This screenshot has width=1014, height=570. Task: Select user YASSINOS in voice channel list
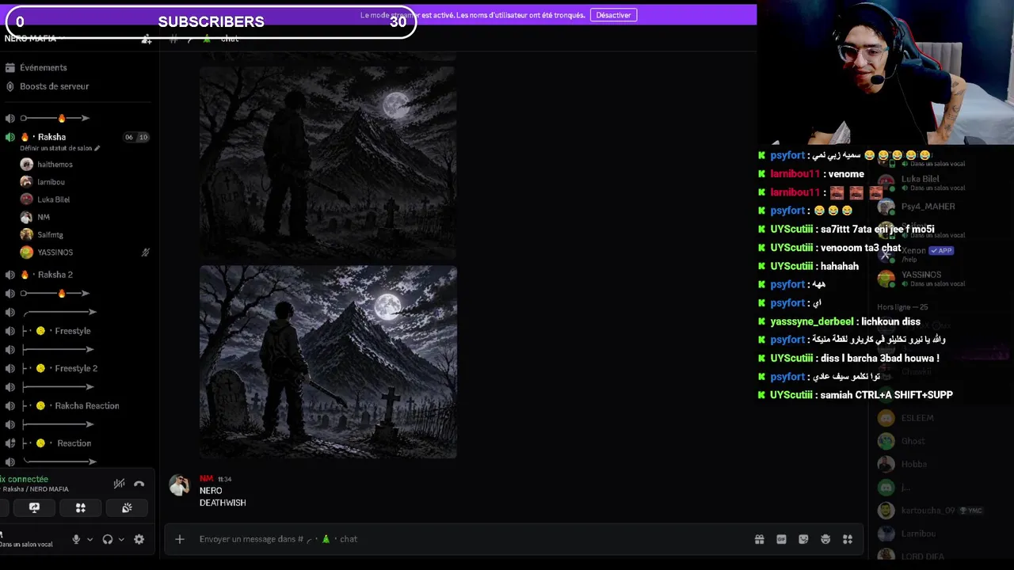55,253
